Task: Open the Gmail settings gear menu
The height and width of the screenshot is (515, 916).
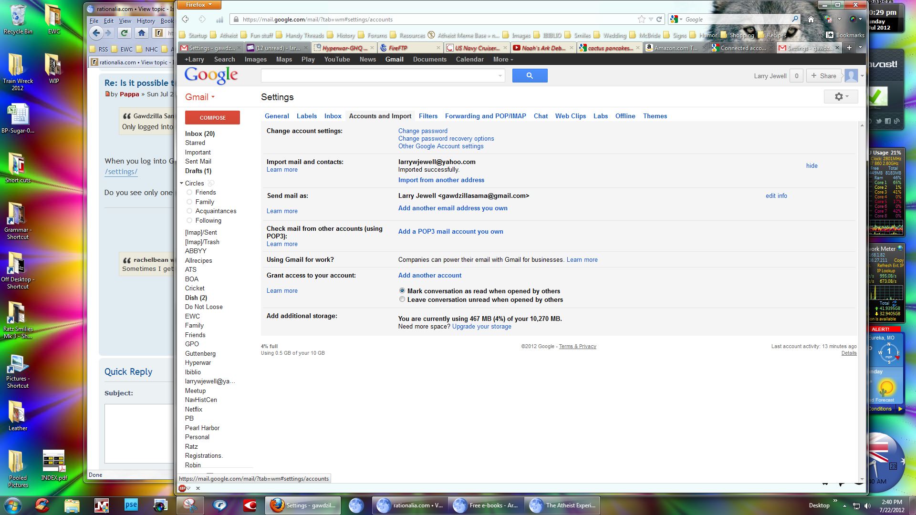Action: tap(841, 97)
